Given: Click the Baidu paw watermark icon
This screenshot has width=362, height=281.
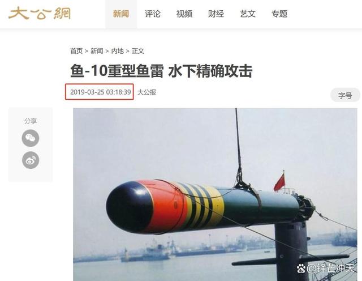Looking at the screenshot, I should point(301,269).
